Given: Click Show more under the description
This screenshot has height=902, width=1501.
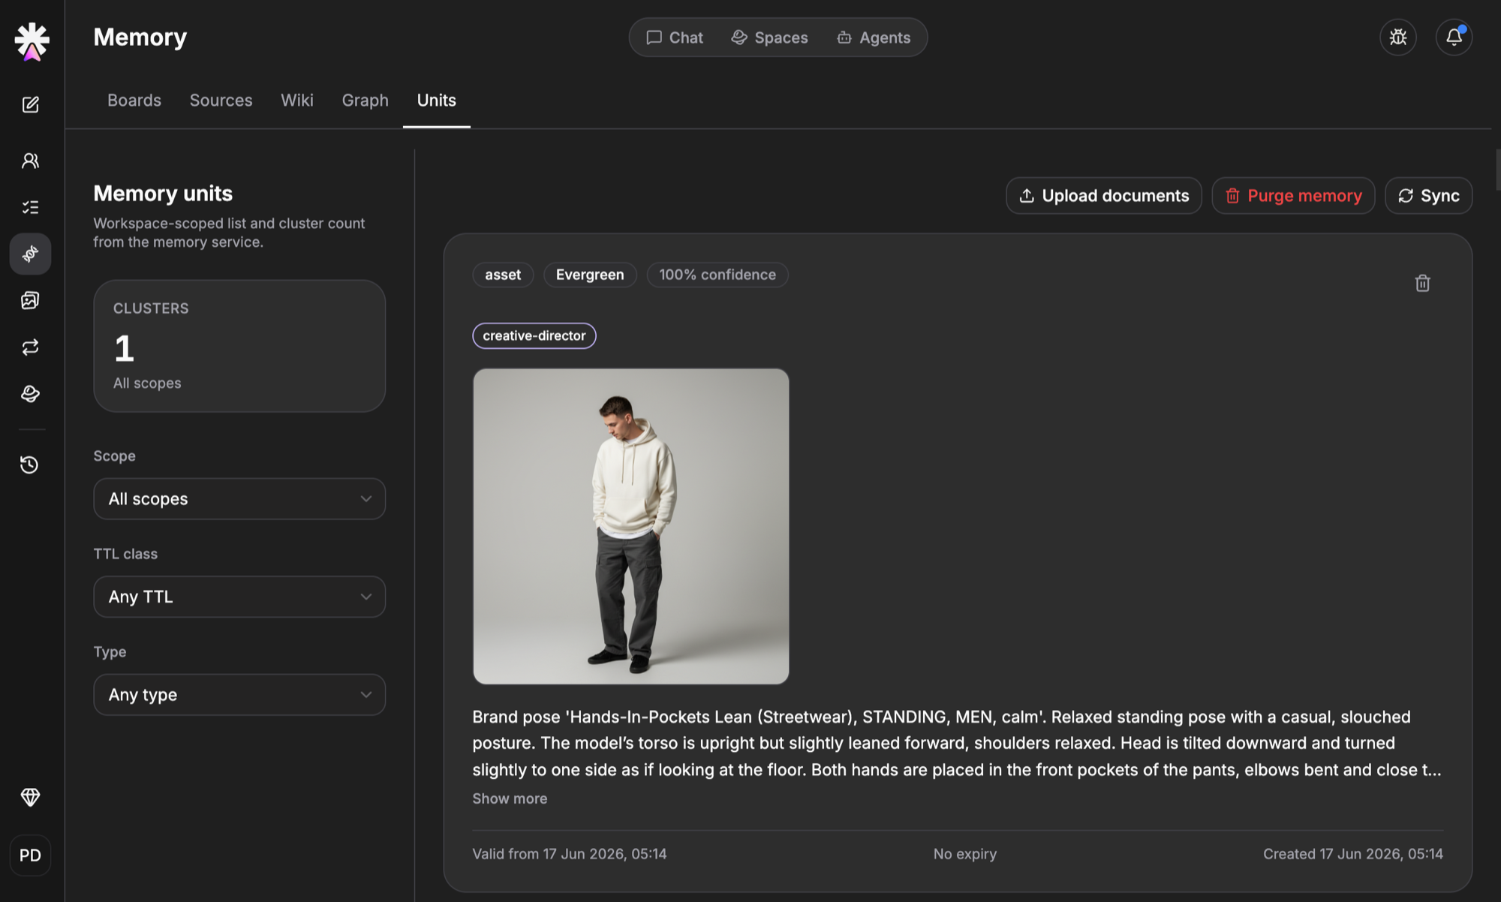Looking at the screenshot, I should (510, 798).
